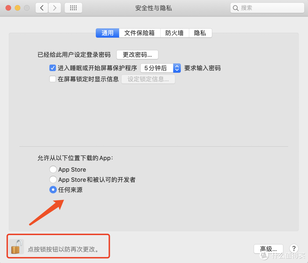Uncheck 进入睡眠或开始屏幕保护程序 checkbox

(x=52, y=68)
